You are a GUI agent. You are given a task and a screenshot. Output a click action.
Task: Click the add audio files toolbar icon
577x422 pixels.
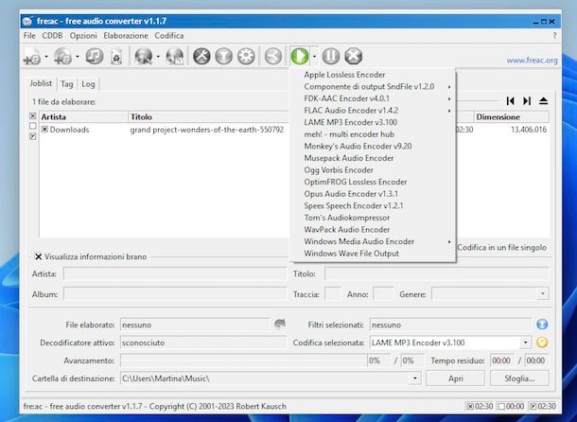pyautogui.click(x=32, y=57)
